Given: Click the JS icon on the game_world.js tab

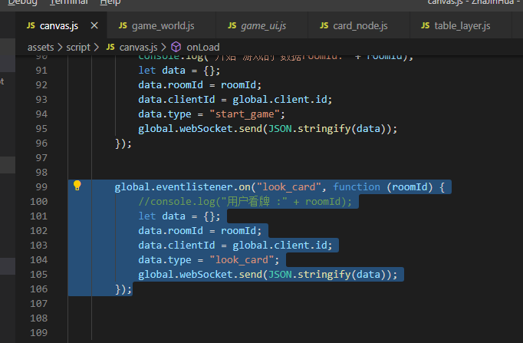Looking at the screenshot, I should [123, 25].
